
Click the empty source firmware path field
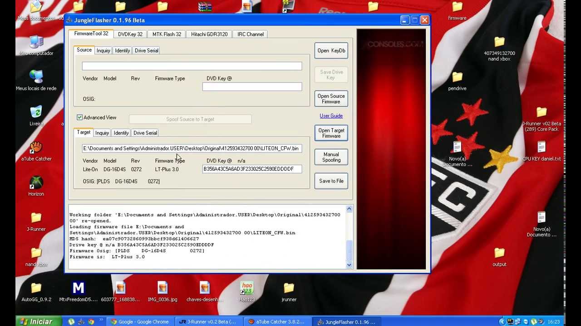pyautogui.click(x=192, y=66)
